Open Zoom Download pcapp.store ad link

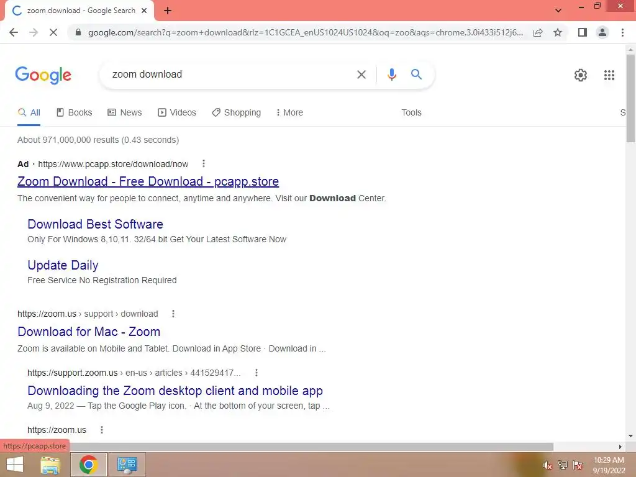[148, 181]
